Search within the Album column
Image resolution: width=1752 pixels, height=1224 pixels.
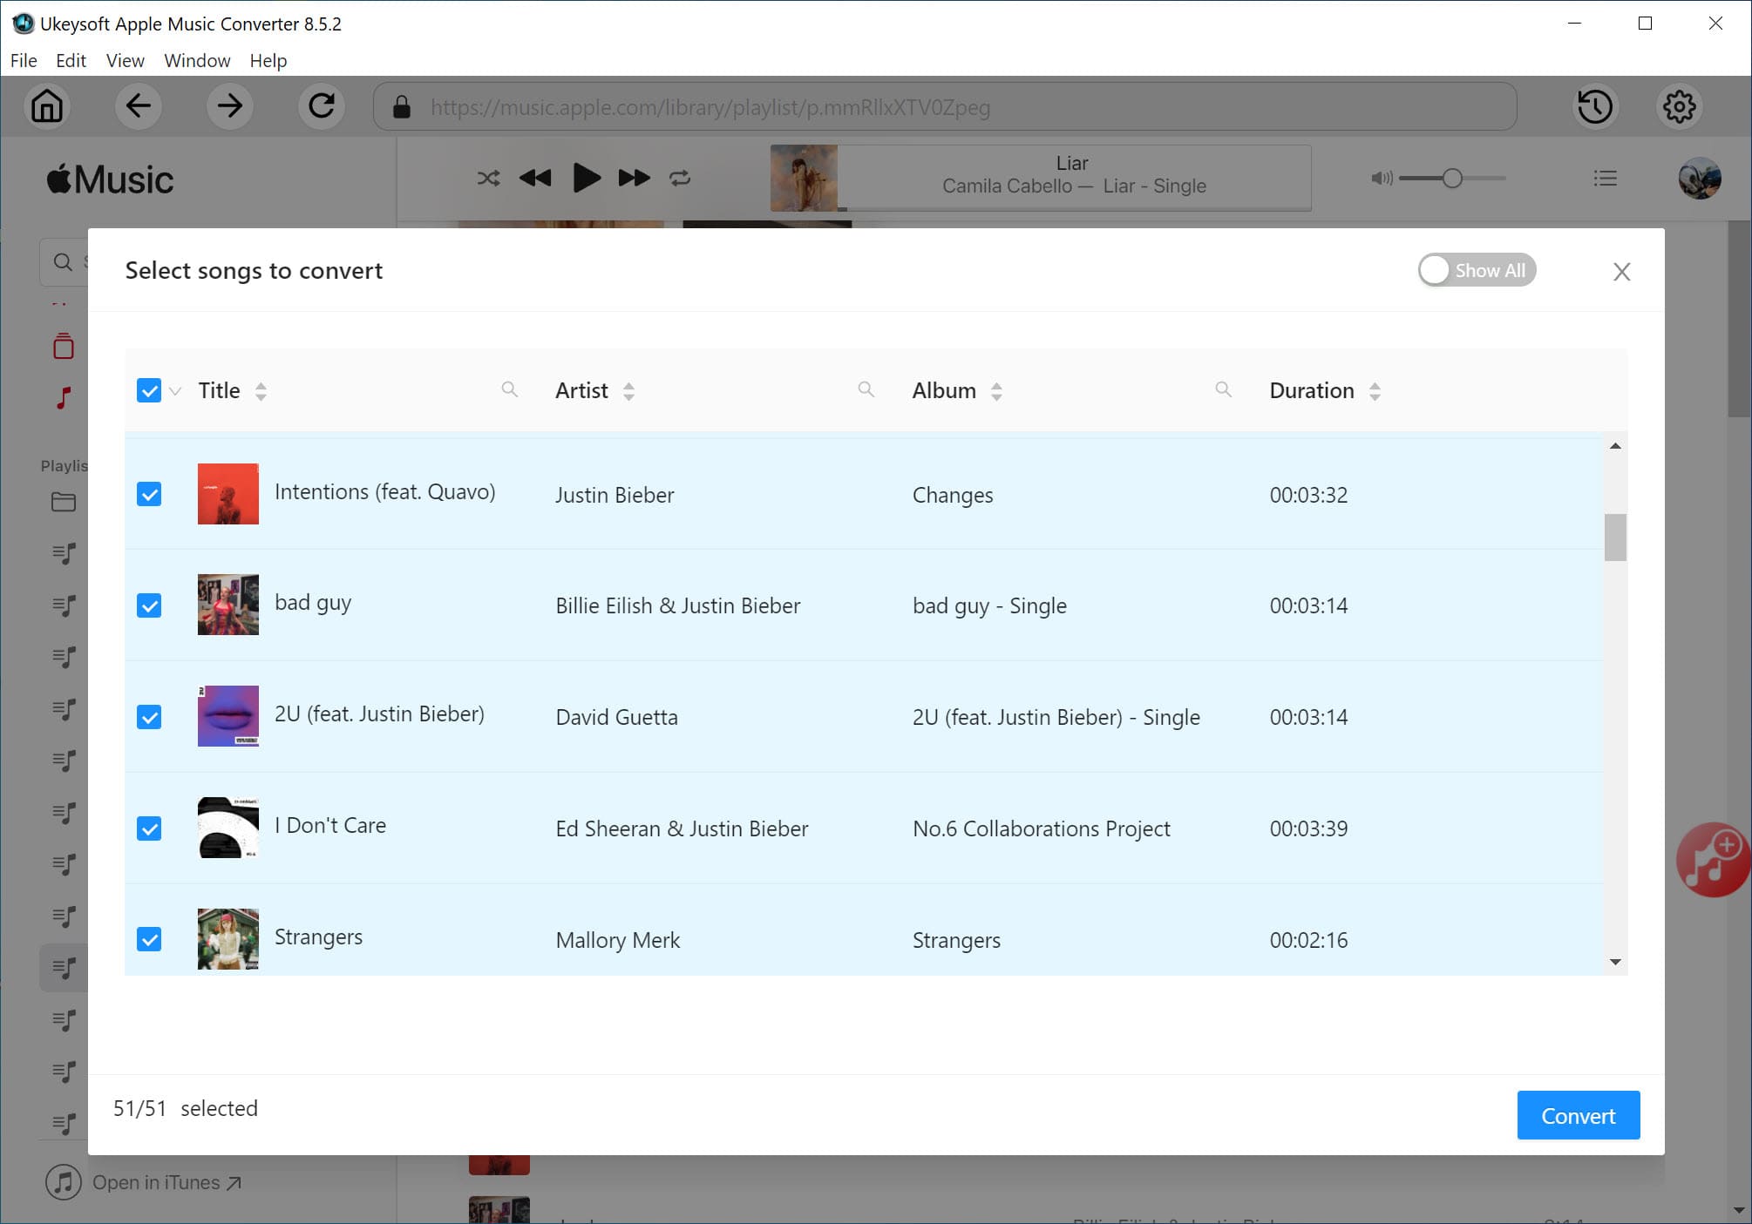(x=1223, y=389)
